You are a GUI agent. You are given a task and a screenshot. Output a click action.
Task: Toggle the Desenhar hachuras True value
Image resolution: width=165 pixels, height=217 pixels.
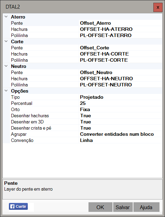(x=120, y=116)
